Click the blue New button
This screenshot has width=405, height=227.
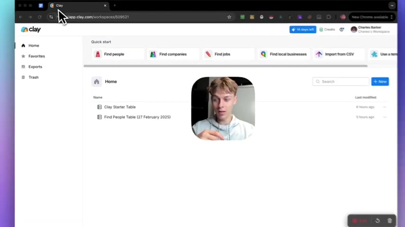pos(380,82)
